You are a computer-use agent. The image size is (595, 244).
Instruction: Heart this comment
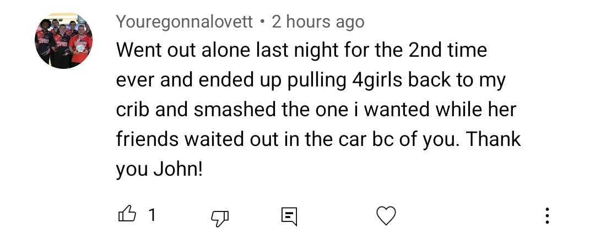[x=386, y=215]
